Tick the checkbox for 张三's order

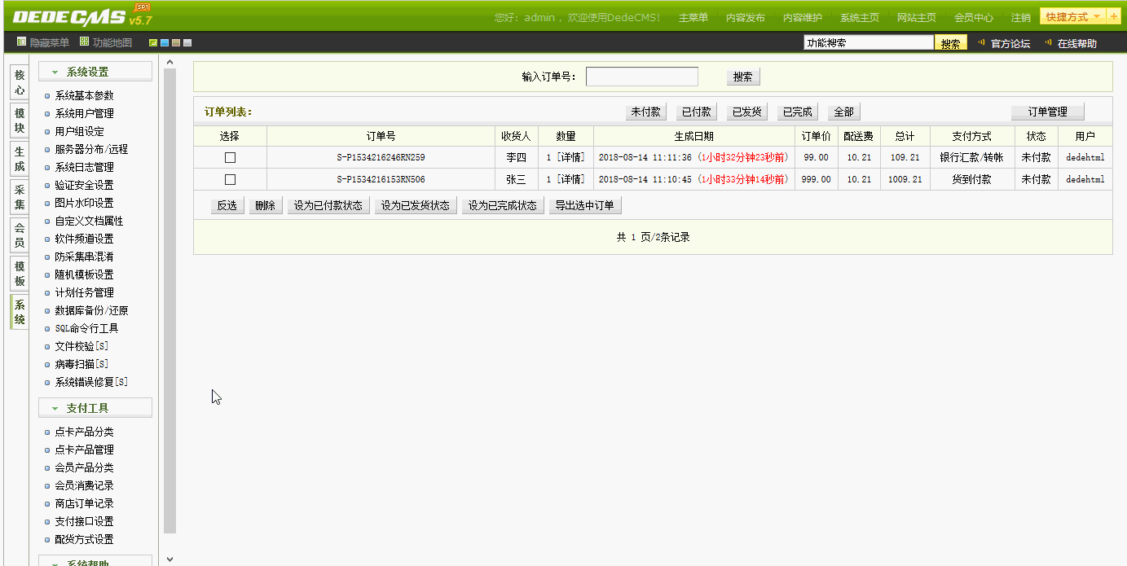tap(229, 178)
